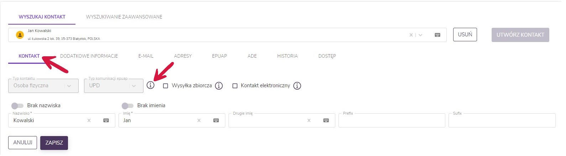
Task: Select the Kontakt tab
Action: tap(29, 56)
